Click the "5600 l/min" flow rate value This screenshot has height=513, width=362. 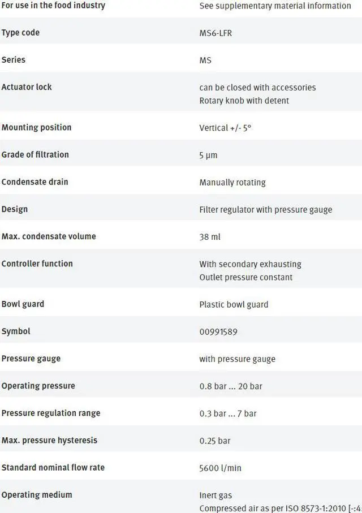(x=220, y=468)
